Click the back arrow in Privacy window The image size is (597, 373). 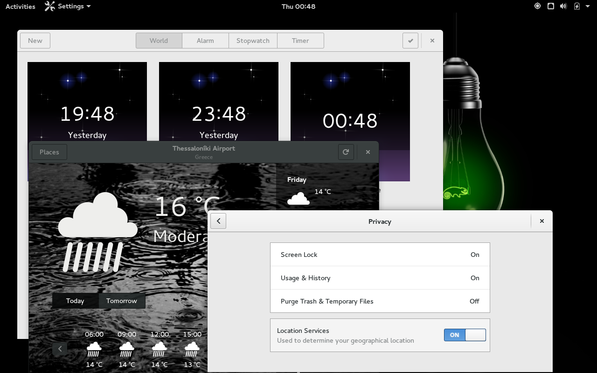[x=218, y=221]
